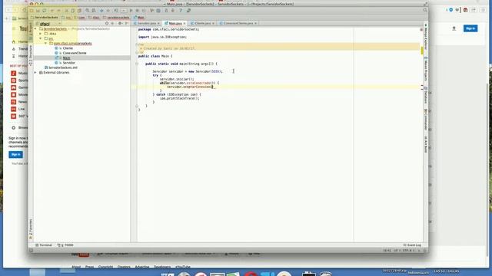Toggle the Structure side tool window tab
Viewport: 492px width, 276px height.
[x=31, y=55]
